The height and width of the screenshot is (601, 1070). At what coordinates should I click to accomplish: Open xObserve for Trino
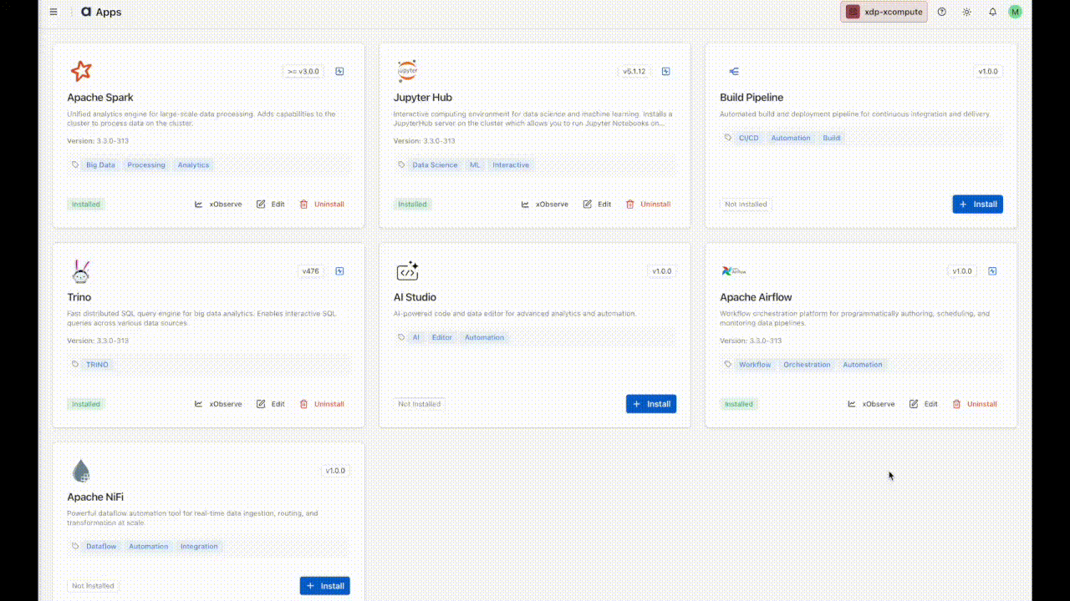218,404
